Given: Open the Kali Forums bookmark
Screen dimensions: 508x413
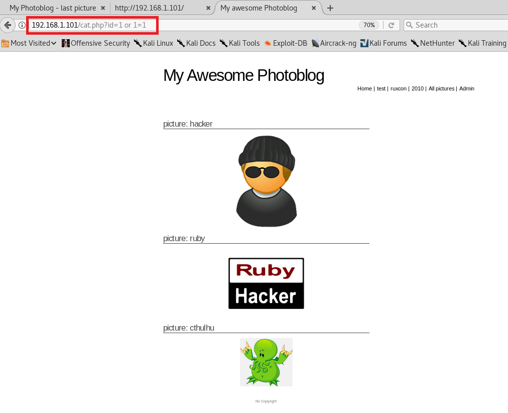Looking at the screenshot, I should [x=384, y=43].
